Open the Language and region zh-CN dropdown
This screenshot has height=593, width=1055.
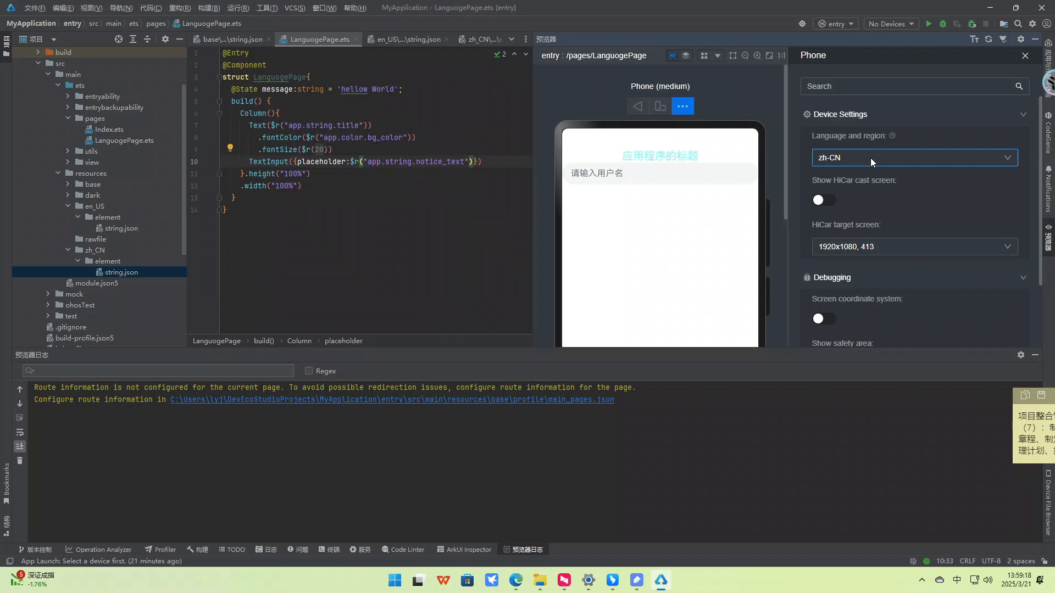tap(914, 158)
